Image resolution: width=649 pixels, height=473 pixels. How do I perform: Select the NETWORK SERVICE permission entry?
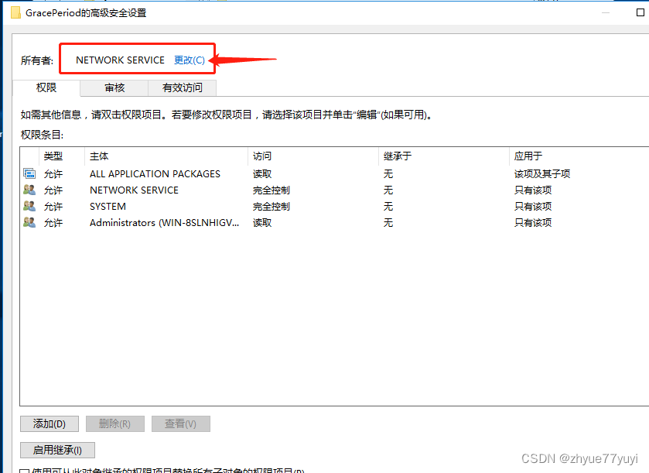tap(334, 190)
